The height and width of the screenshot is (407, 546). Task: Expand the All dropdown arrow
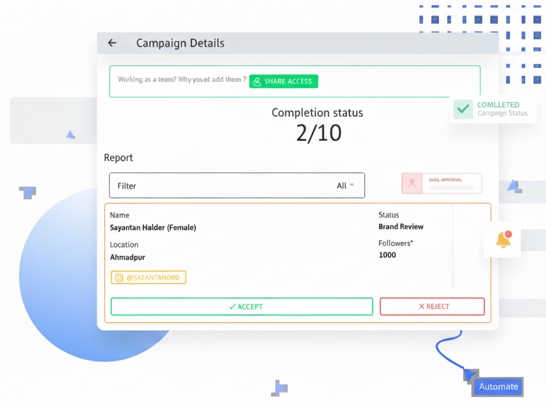[352, 185]
